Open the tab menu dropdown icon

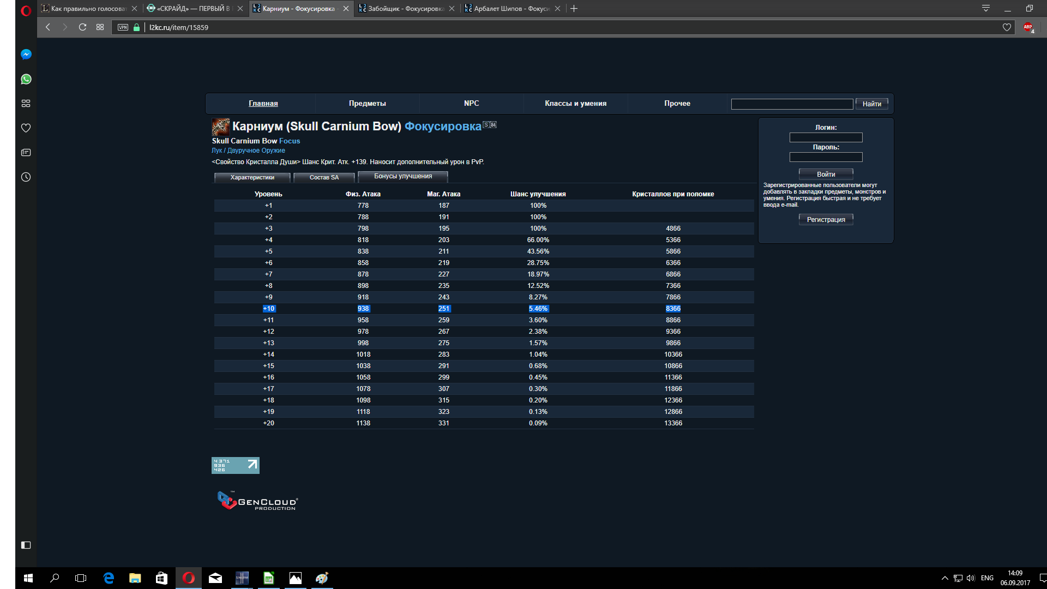[x=985, y=8]
